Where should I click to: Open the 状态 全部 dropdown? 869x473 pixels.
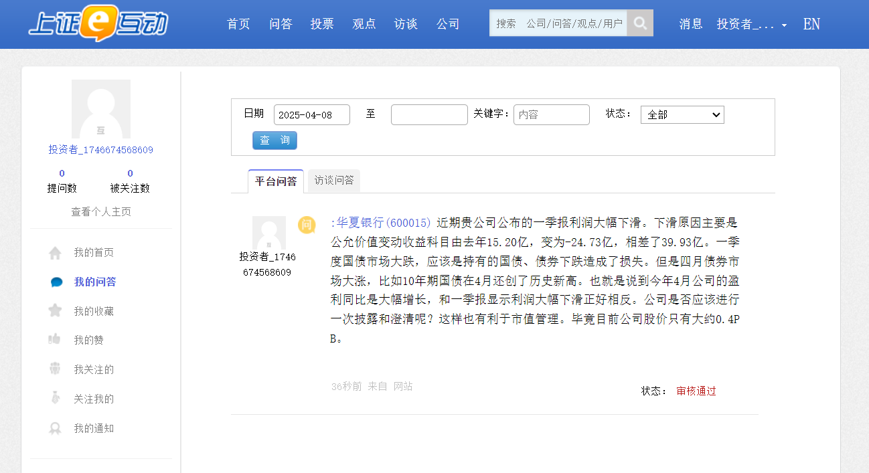click(682, 114)
